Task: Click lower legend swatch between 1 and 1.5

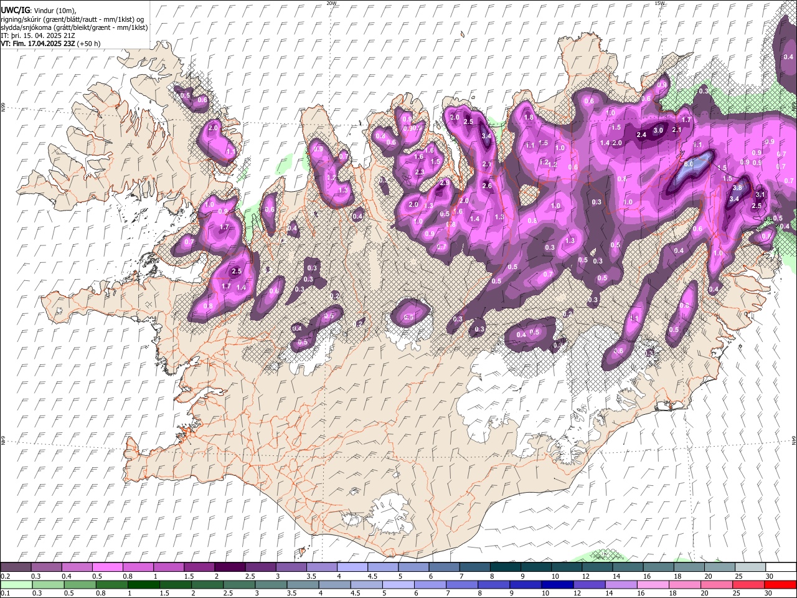Action: pyautogui.click(x=143, y=585)
